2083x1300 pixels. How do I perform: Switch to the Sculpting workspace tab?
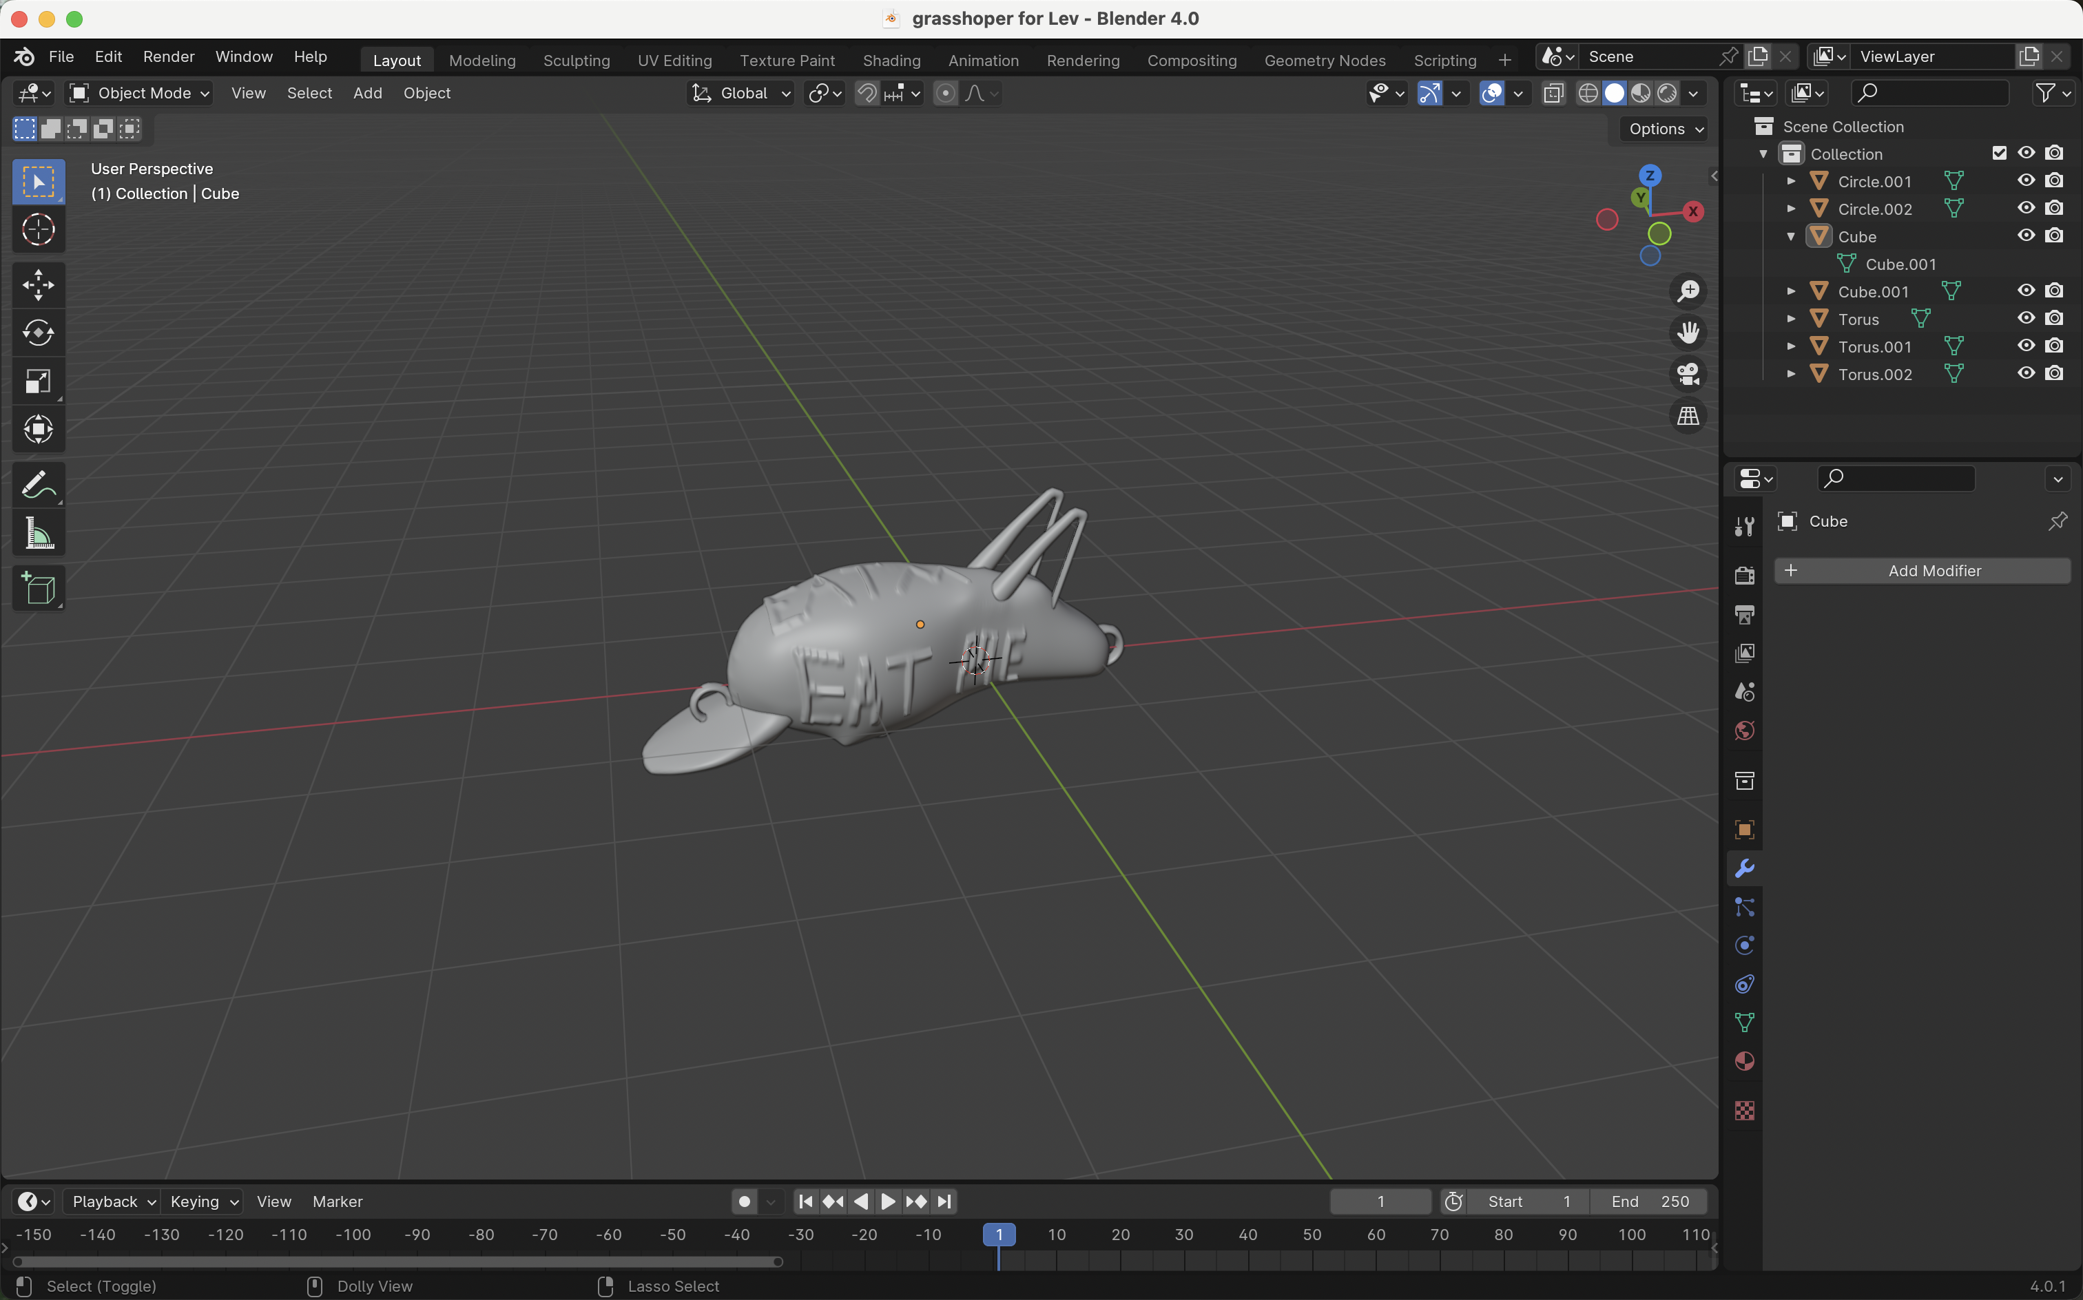577,60
